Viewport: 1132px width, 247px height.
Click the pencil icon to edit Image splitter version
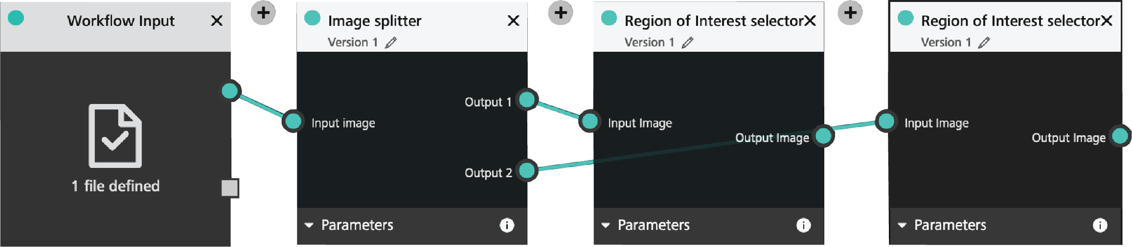point(390,42)
